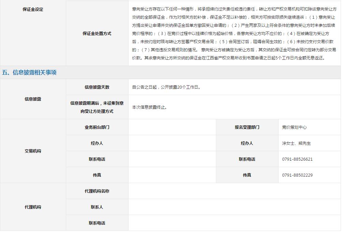The height and width of the screenshot is (232, 342).
Task: Select the 保证金设定 row label
Action: pyautogui.click(x=33, y=10)
